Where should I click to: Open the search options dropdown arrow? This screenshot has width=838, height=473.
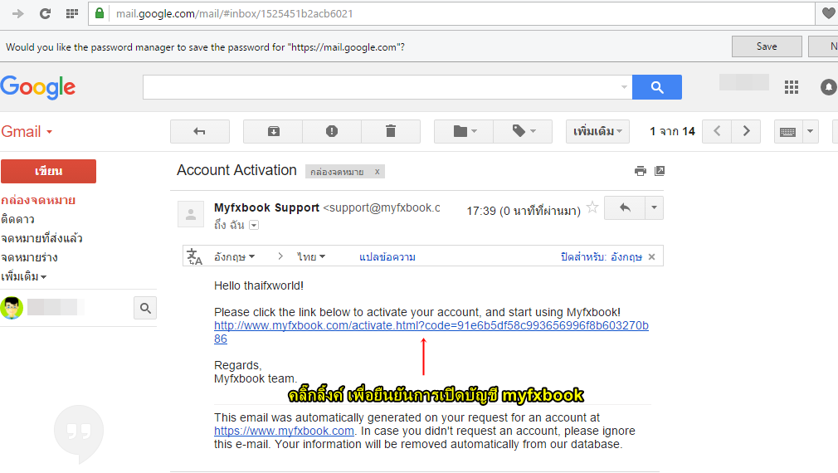pos(624,87)
